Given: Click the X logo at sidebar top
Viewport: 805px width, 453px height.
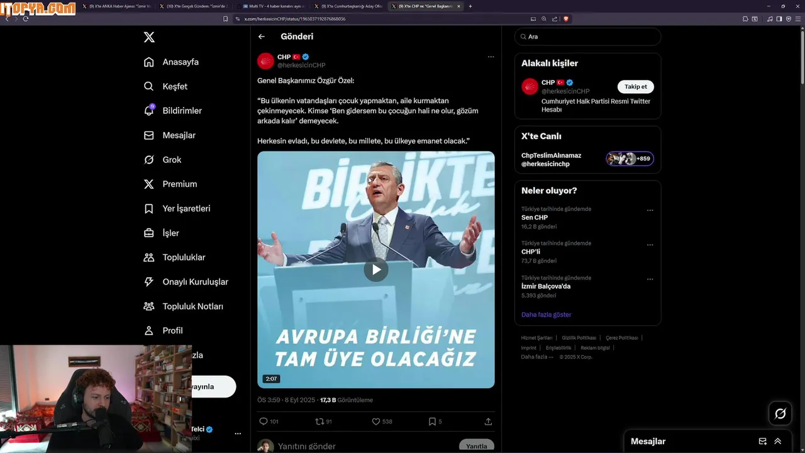Looking at the screenshot, I should (x=149, y=37).
